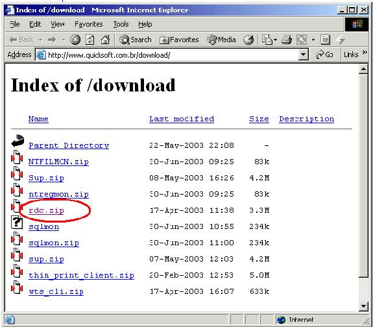Download sqlmon.zip file

(54, 243)
